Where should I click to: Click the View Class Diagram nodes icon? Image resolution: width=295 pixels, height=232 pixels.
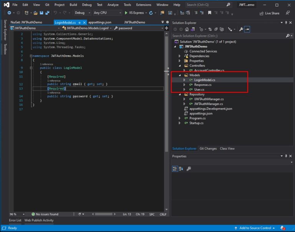[230, 29]
